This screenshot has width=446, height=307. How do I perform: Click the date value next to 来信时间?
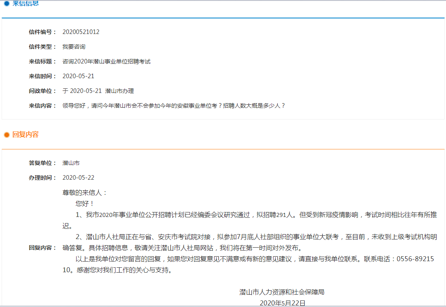78,76
